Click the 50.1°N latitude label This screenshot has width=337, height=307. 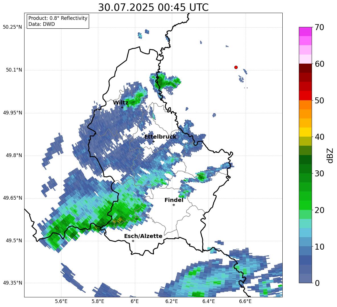click(x=14, y=70)
